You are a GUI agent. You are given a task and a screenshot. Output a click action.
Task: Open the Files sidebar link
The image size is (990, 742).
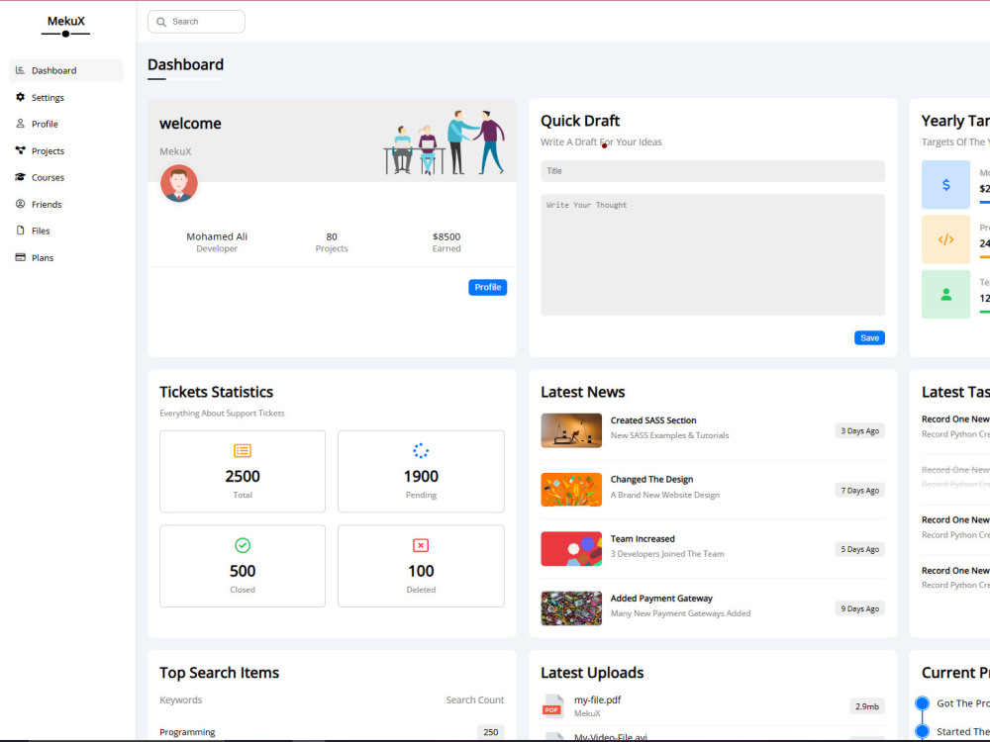pyautogui.click(x=65, y=231)
